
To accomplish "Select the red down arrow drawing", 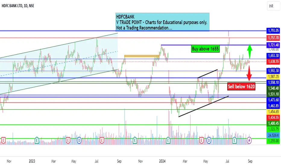I will [x=249, y=73].
